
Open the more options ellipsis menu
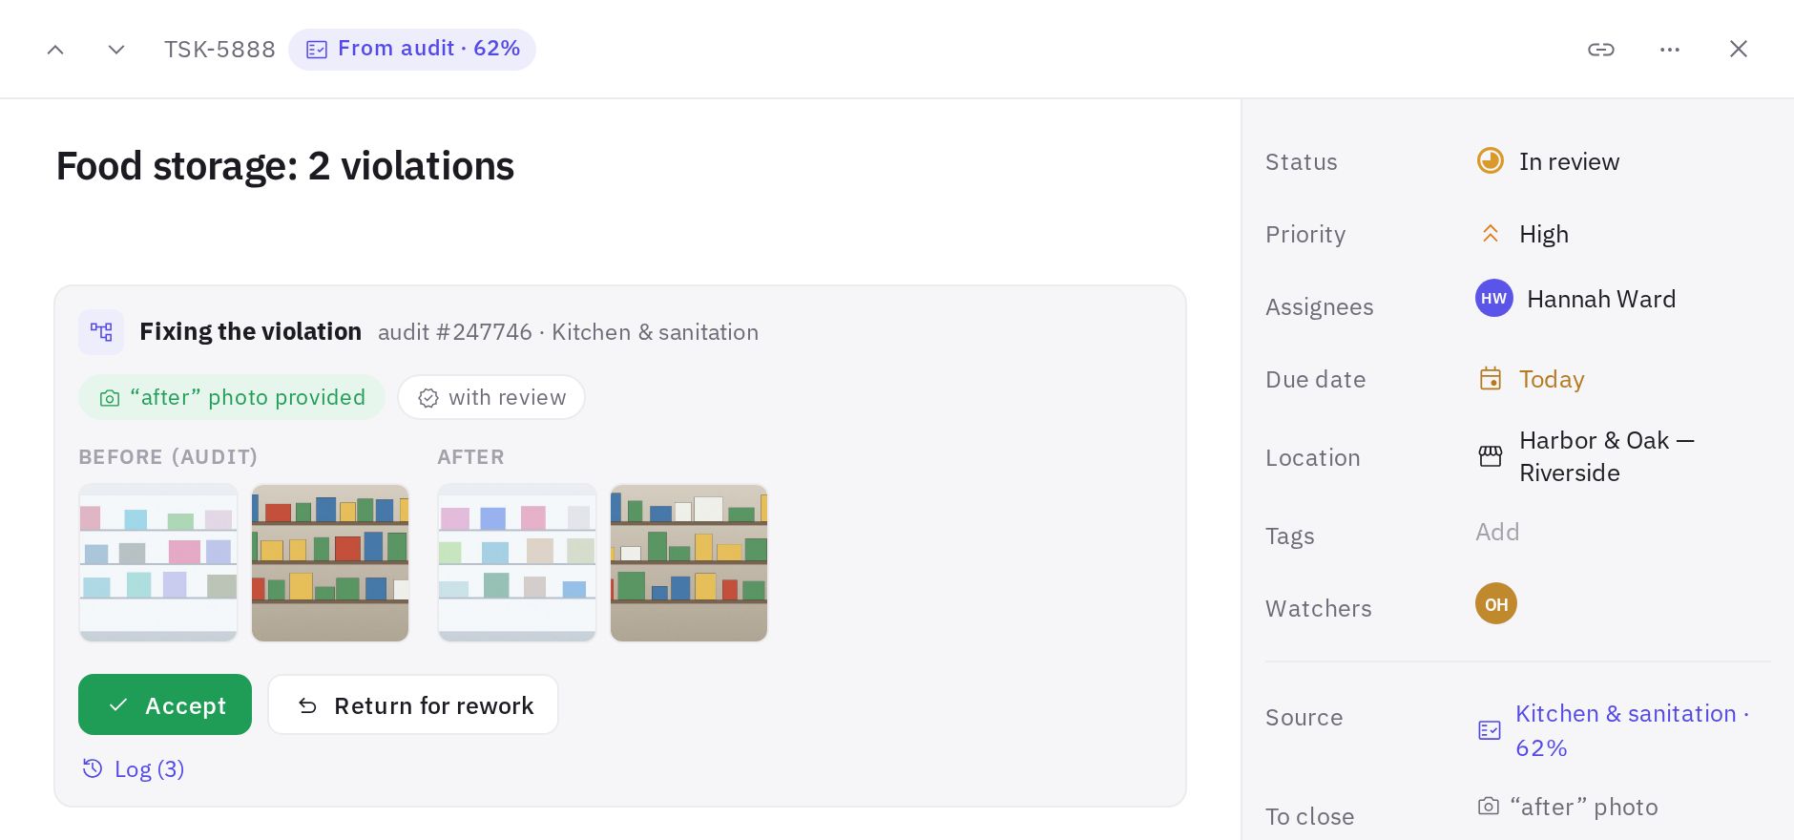point(1670,50)
